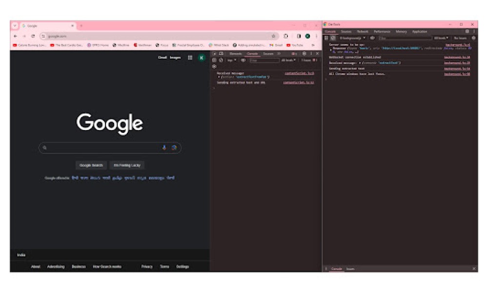Toggle console sidebar in docked DevTools

tap(214, 60)
